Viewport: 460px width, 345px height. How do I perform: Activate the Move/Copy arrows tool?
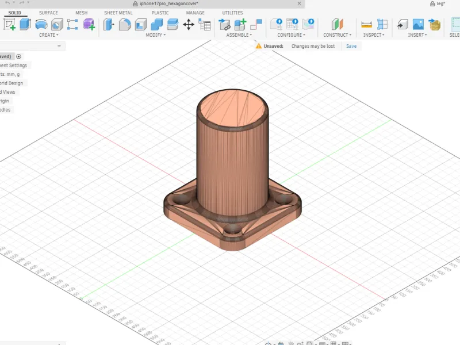pyautogui.click(x=189, y=24)
